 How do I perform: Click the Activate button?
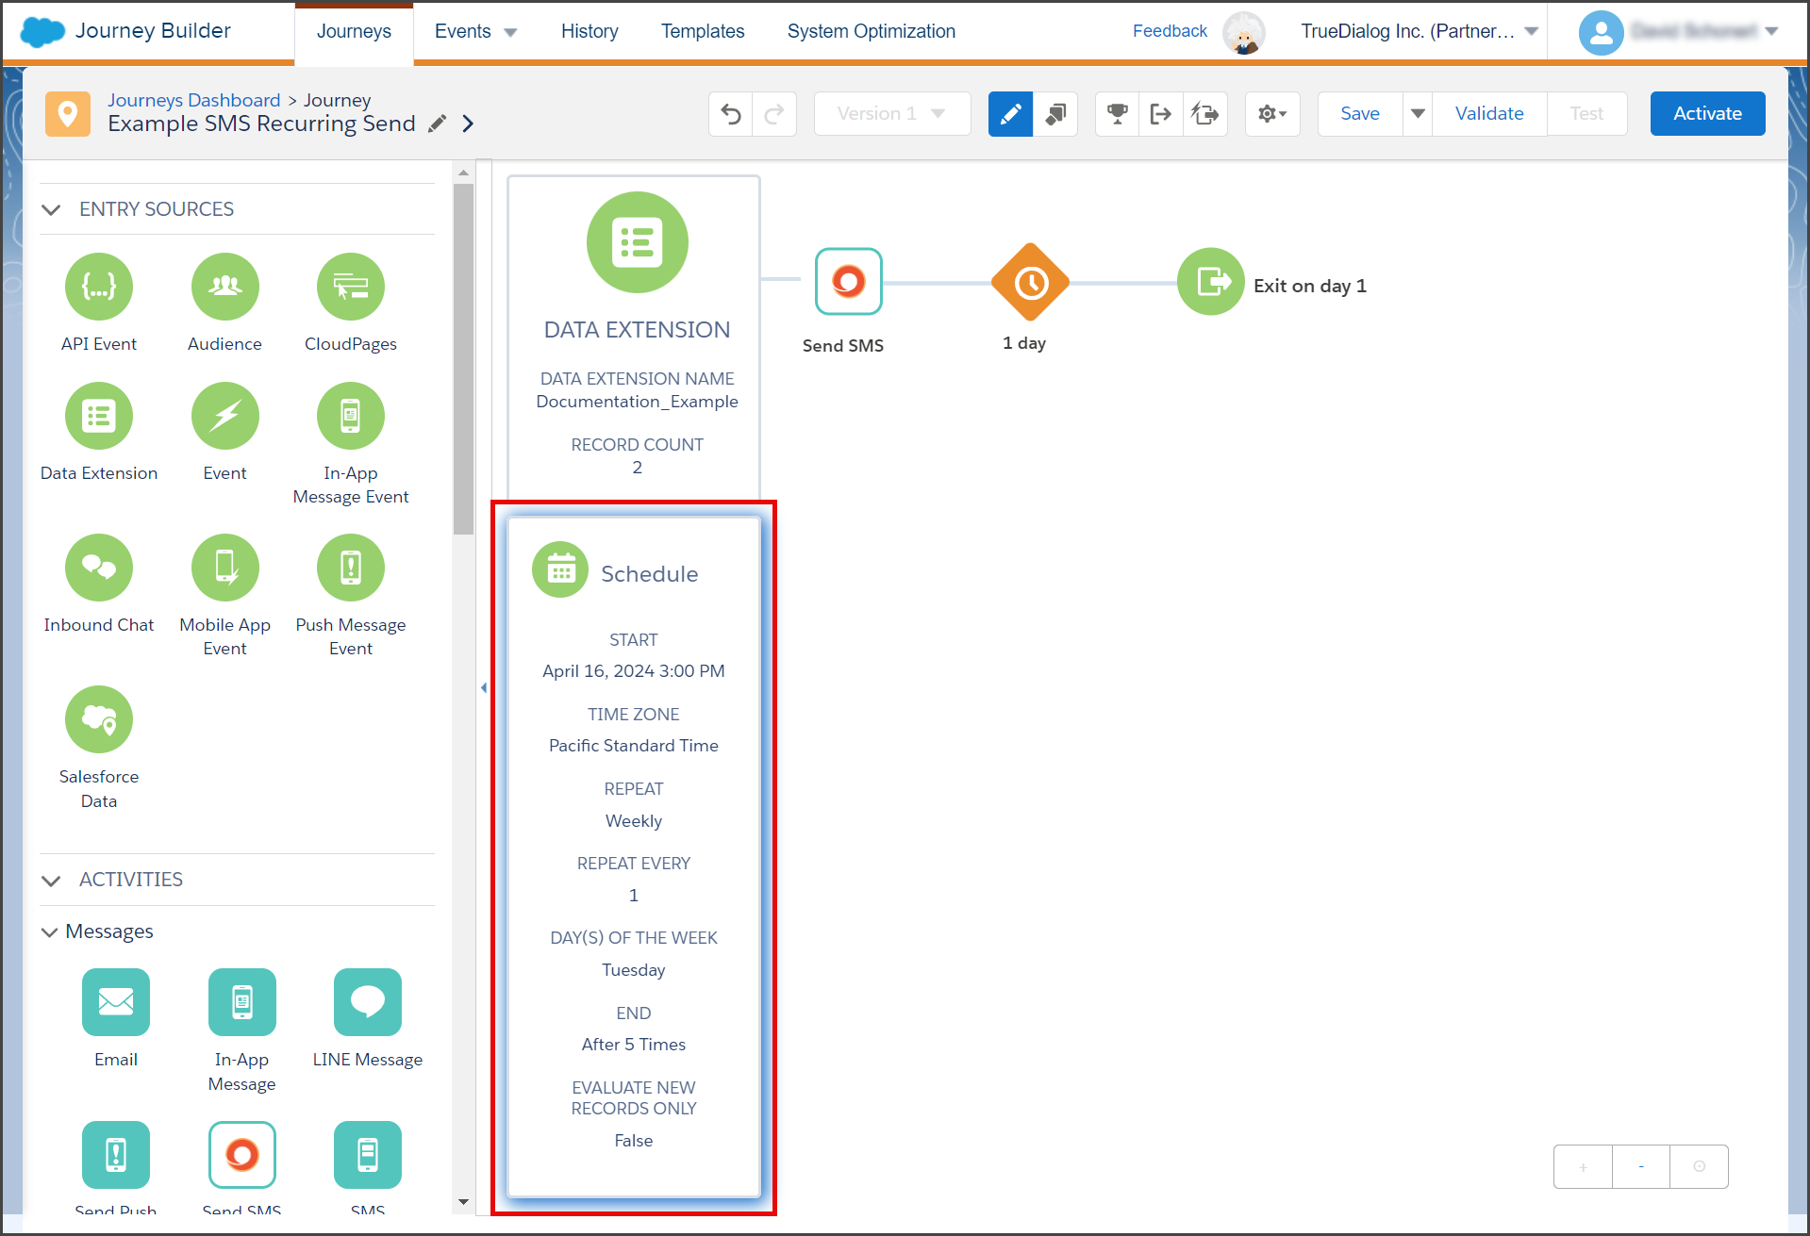coord(1707,114)
